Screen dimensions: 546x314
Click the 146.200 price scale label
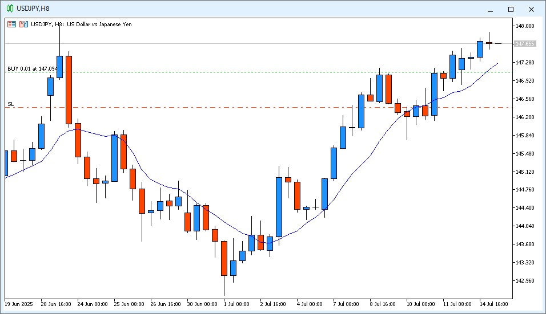click(525, 117)
